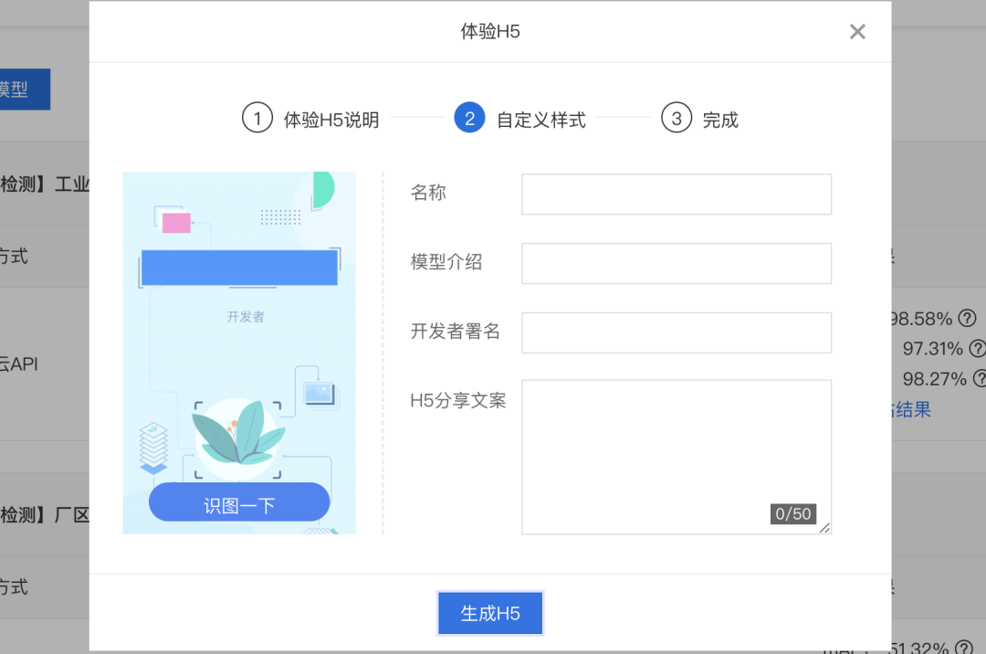Click the 生成H5 button

click(x=490, y=613)
